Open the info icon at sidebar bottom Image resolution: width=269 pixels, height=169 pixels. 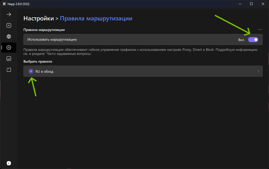(9, 163)
